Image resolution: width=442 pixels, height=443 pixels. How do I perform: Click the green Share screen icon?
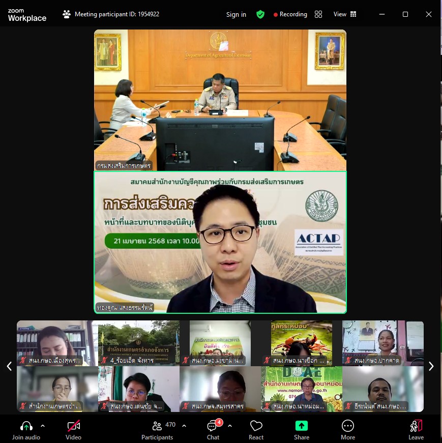coord(302,426)
